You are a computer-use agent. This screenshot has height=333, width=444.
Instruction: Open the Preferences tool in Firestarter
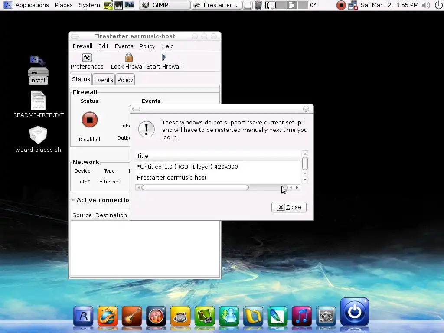pos(87,62)
